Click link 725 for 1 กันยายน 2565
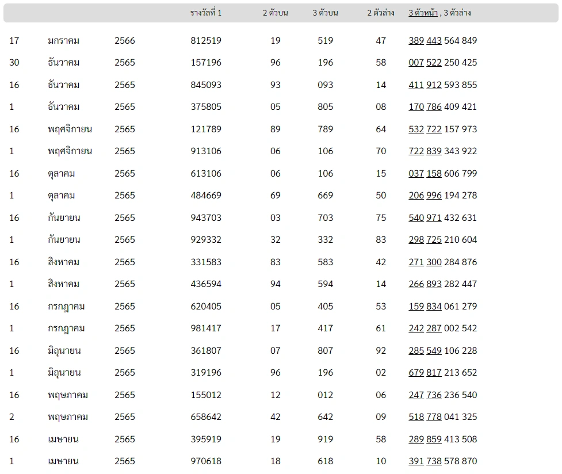562x474 pixels. [434, 239]
